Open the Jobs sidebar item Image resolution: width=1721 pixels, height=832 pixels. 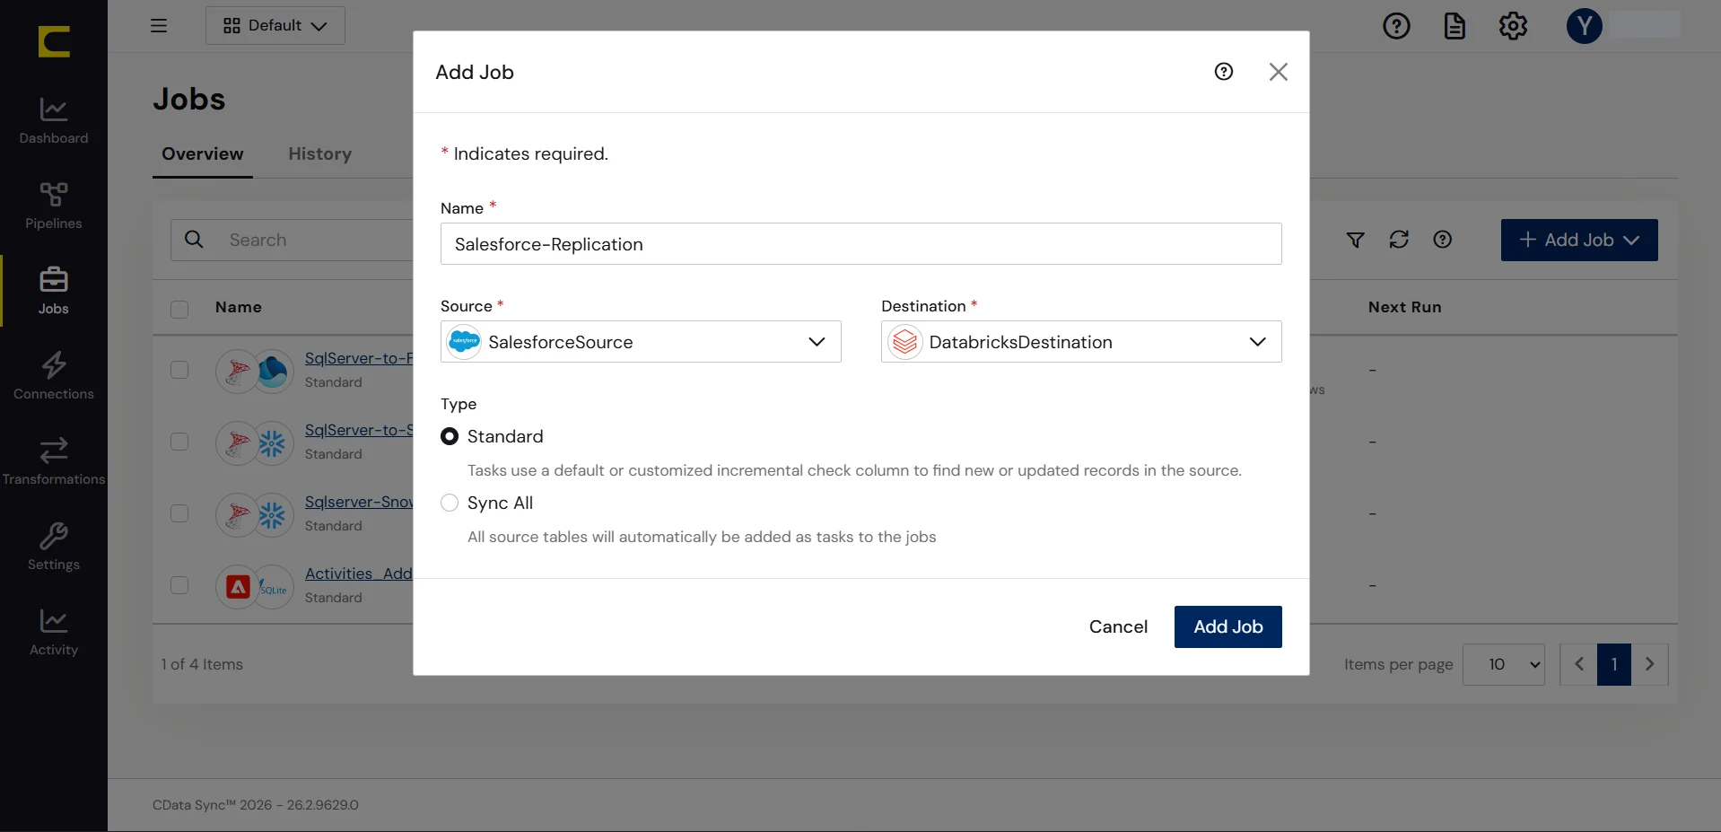[54, 291]
